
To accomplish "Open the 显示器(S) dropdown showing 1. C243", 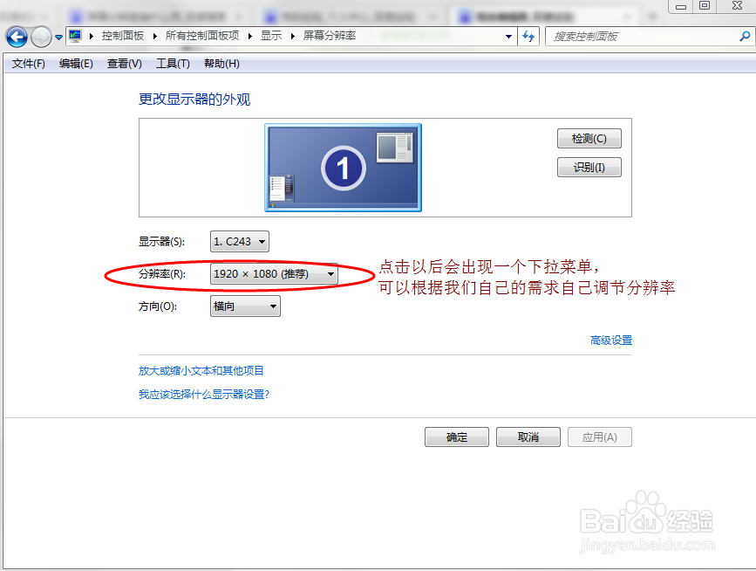I will (x=240, y=241).
